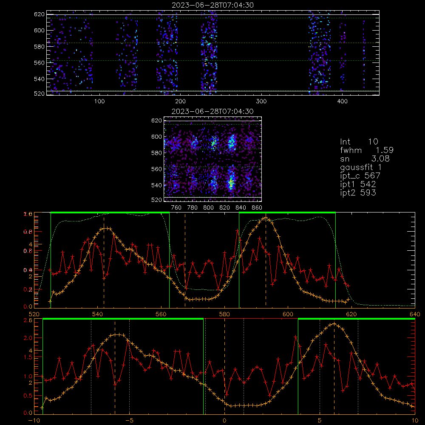Click x-axis label 10 on bottom plot
The image size is (425, 425).
[x=415, y=421]
